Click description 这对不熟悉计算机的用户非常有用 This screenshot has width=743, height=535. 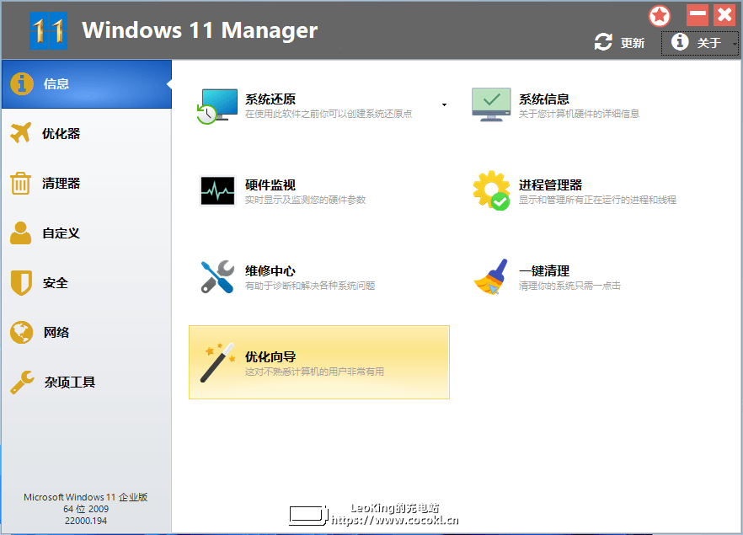315,372
